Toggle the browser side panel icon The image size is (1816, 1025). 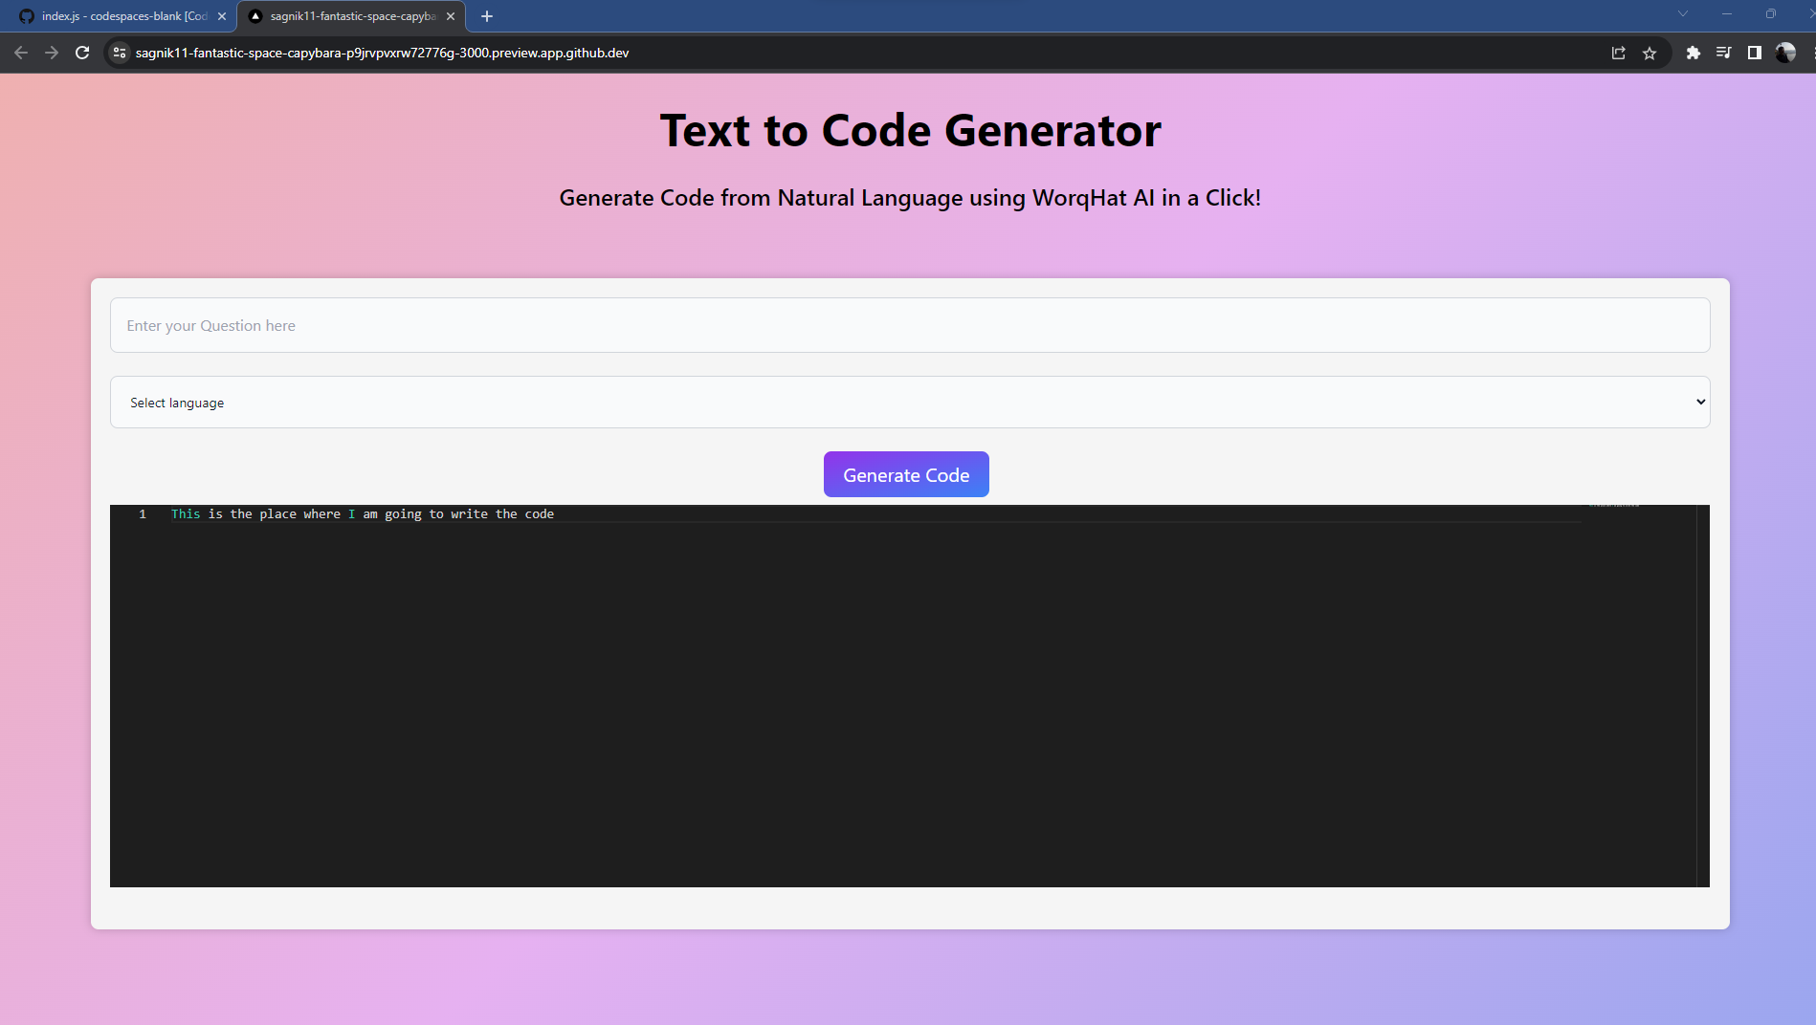1755,53
